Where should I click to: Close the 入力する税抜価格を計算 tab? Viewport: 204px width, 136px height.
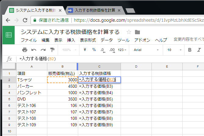[119, 10]
